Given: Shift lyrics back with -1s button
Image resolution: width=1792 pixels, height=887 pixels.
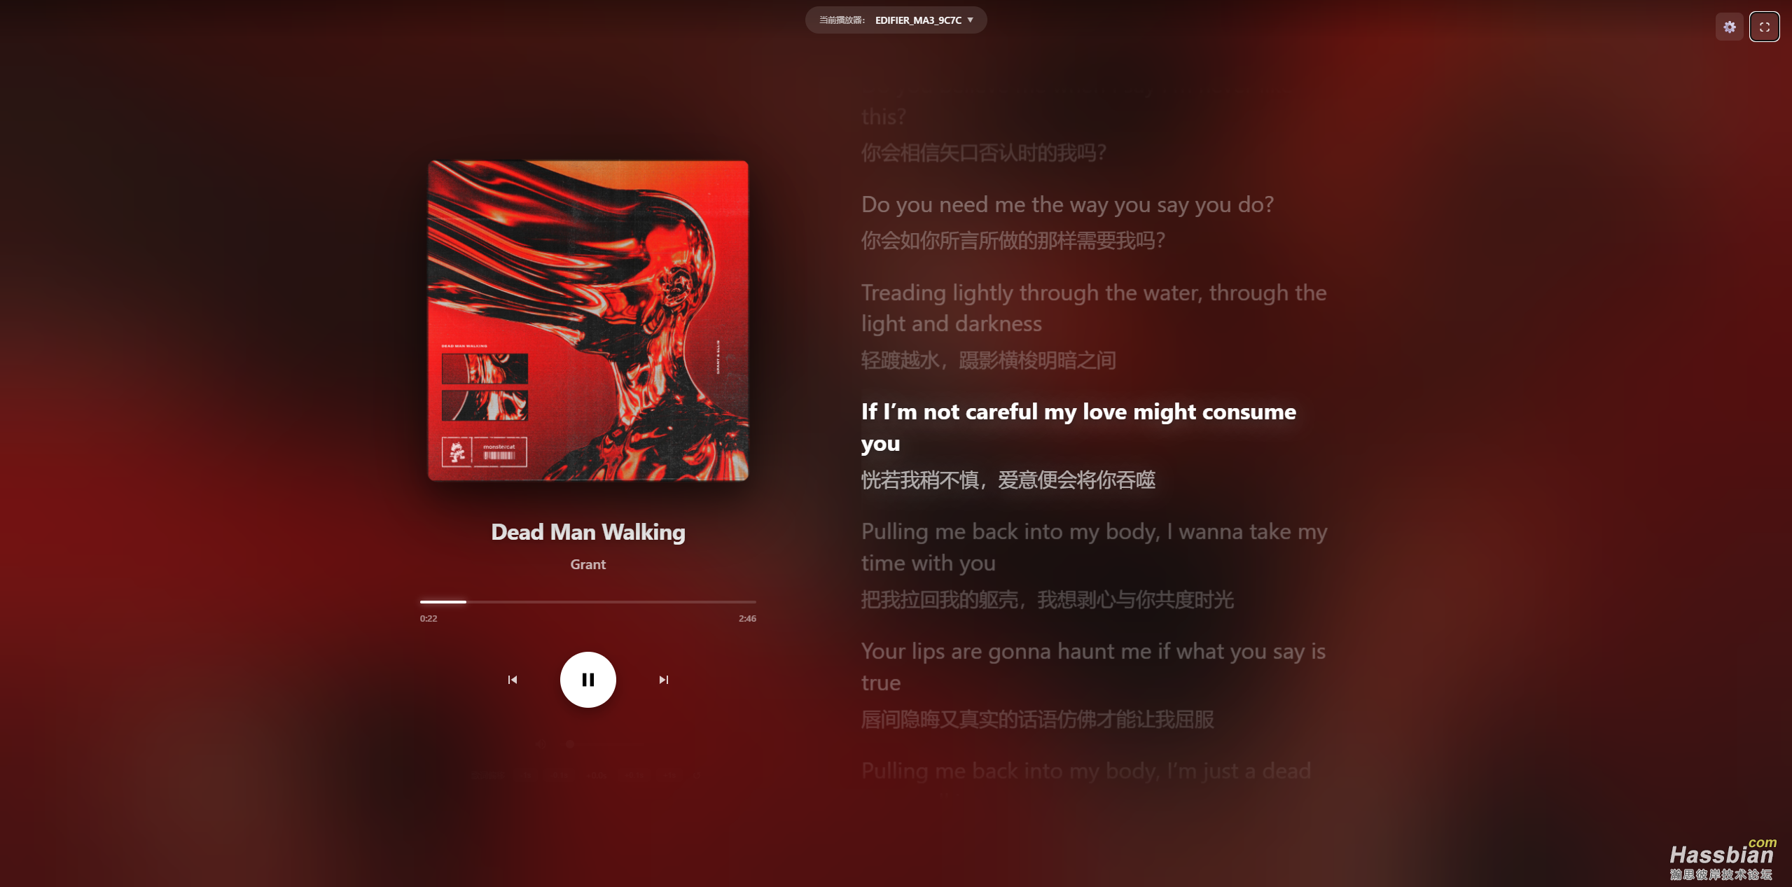Looking at the screenshot, I should coord(526,775).
